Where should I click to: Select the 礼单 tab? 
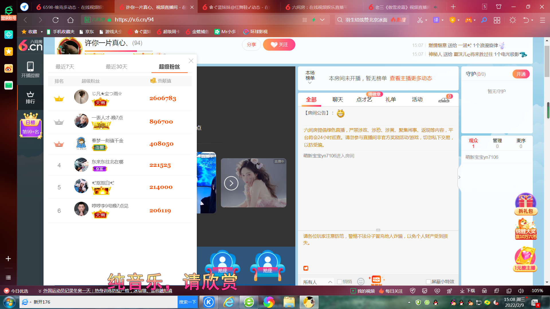pos(391,100)
